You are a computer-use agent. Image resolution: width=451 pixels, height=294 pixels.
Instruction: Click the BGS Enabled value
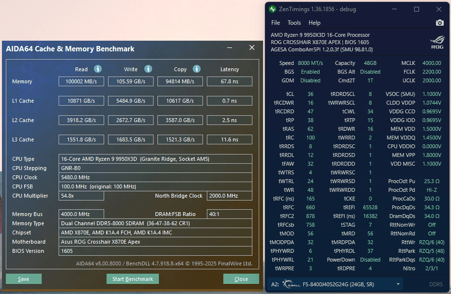tap(311, 72)
